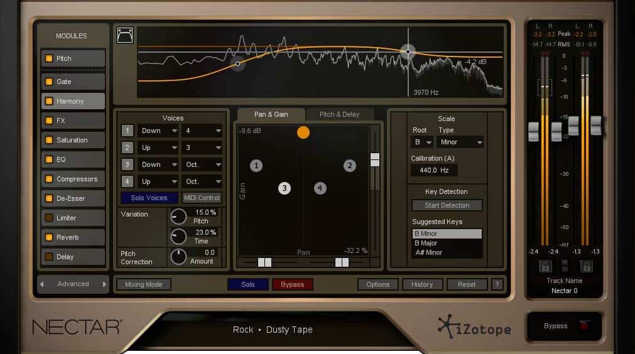Open the Pitch module
Image resolution: width=635 pixels, height=354 pixels.
click(73, 58)
